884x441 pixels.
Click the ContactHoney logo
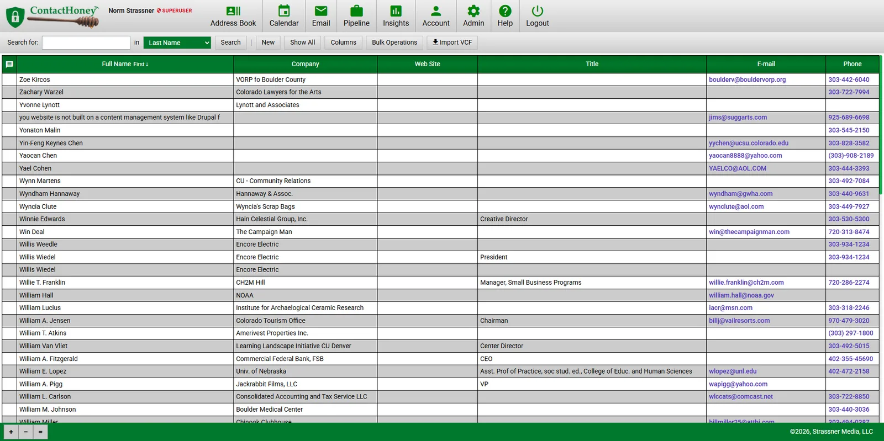click(x=52, y=16)
